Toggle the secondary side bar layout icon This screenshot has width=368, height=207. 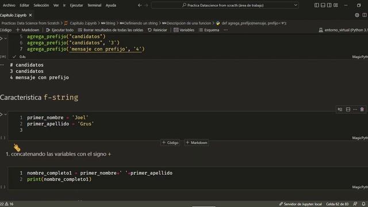329,5
